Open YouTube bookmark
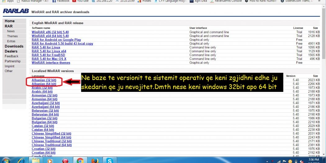Image resolution: width=326 pixels, height=163 pixels. 80,1
